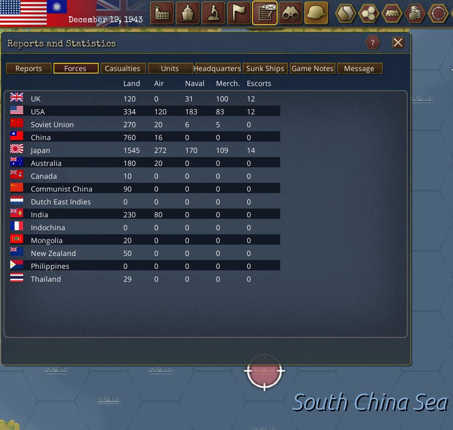Screen dimensions: 453x430
Task: Toggle the tank unit hexagon icon
Action: (392, 13)
